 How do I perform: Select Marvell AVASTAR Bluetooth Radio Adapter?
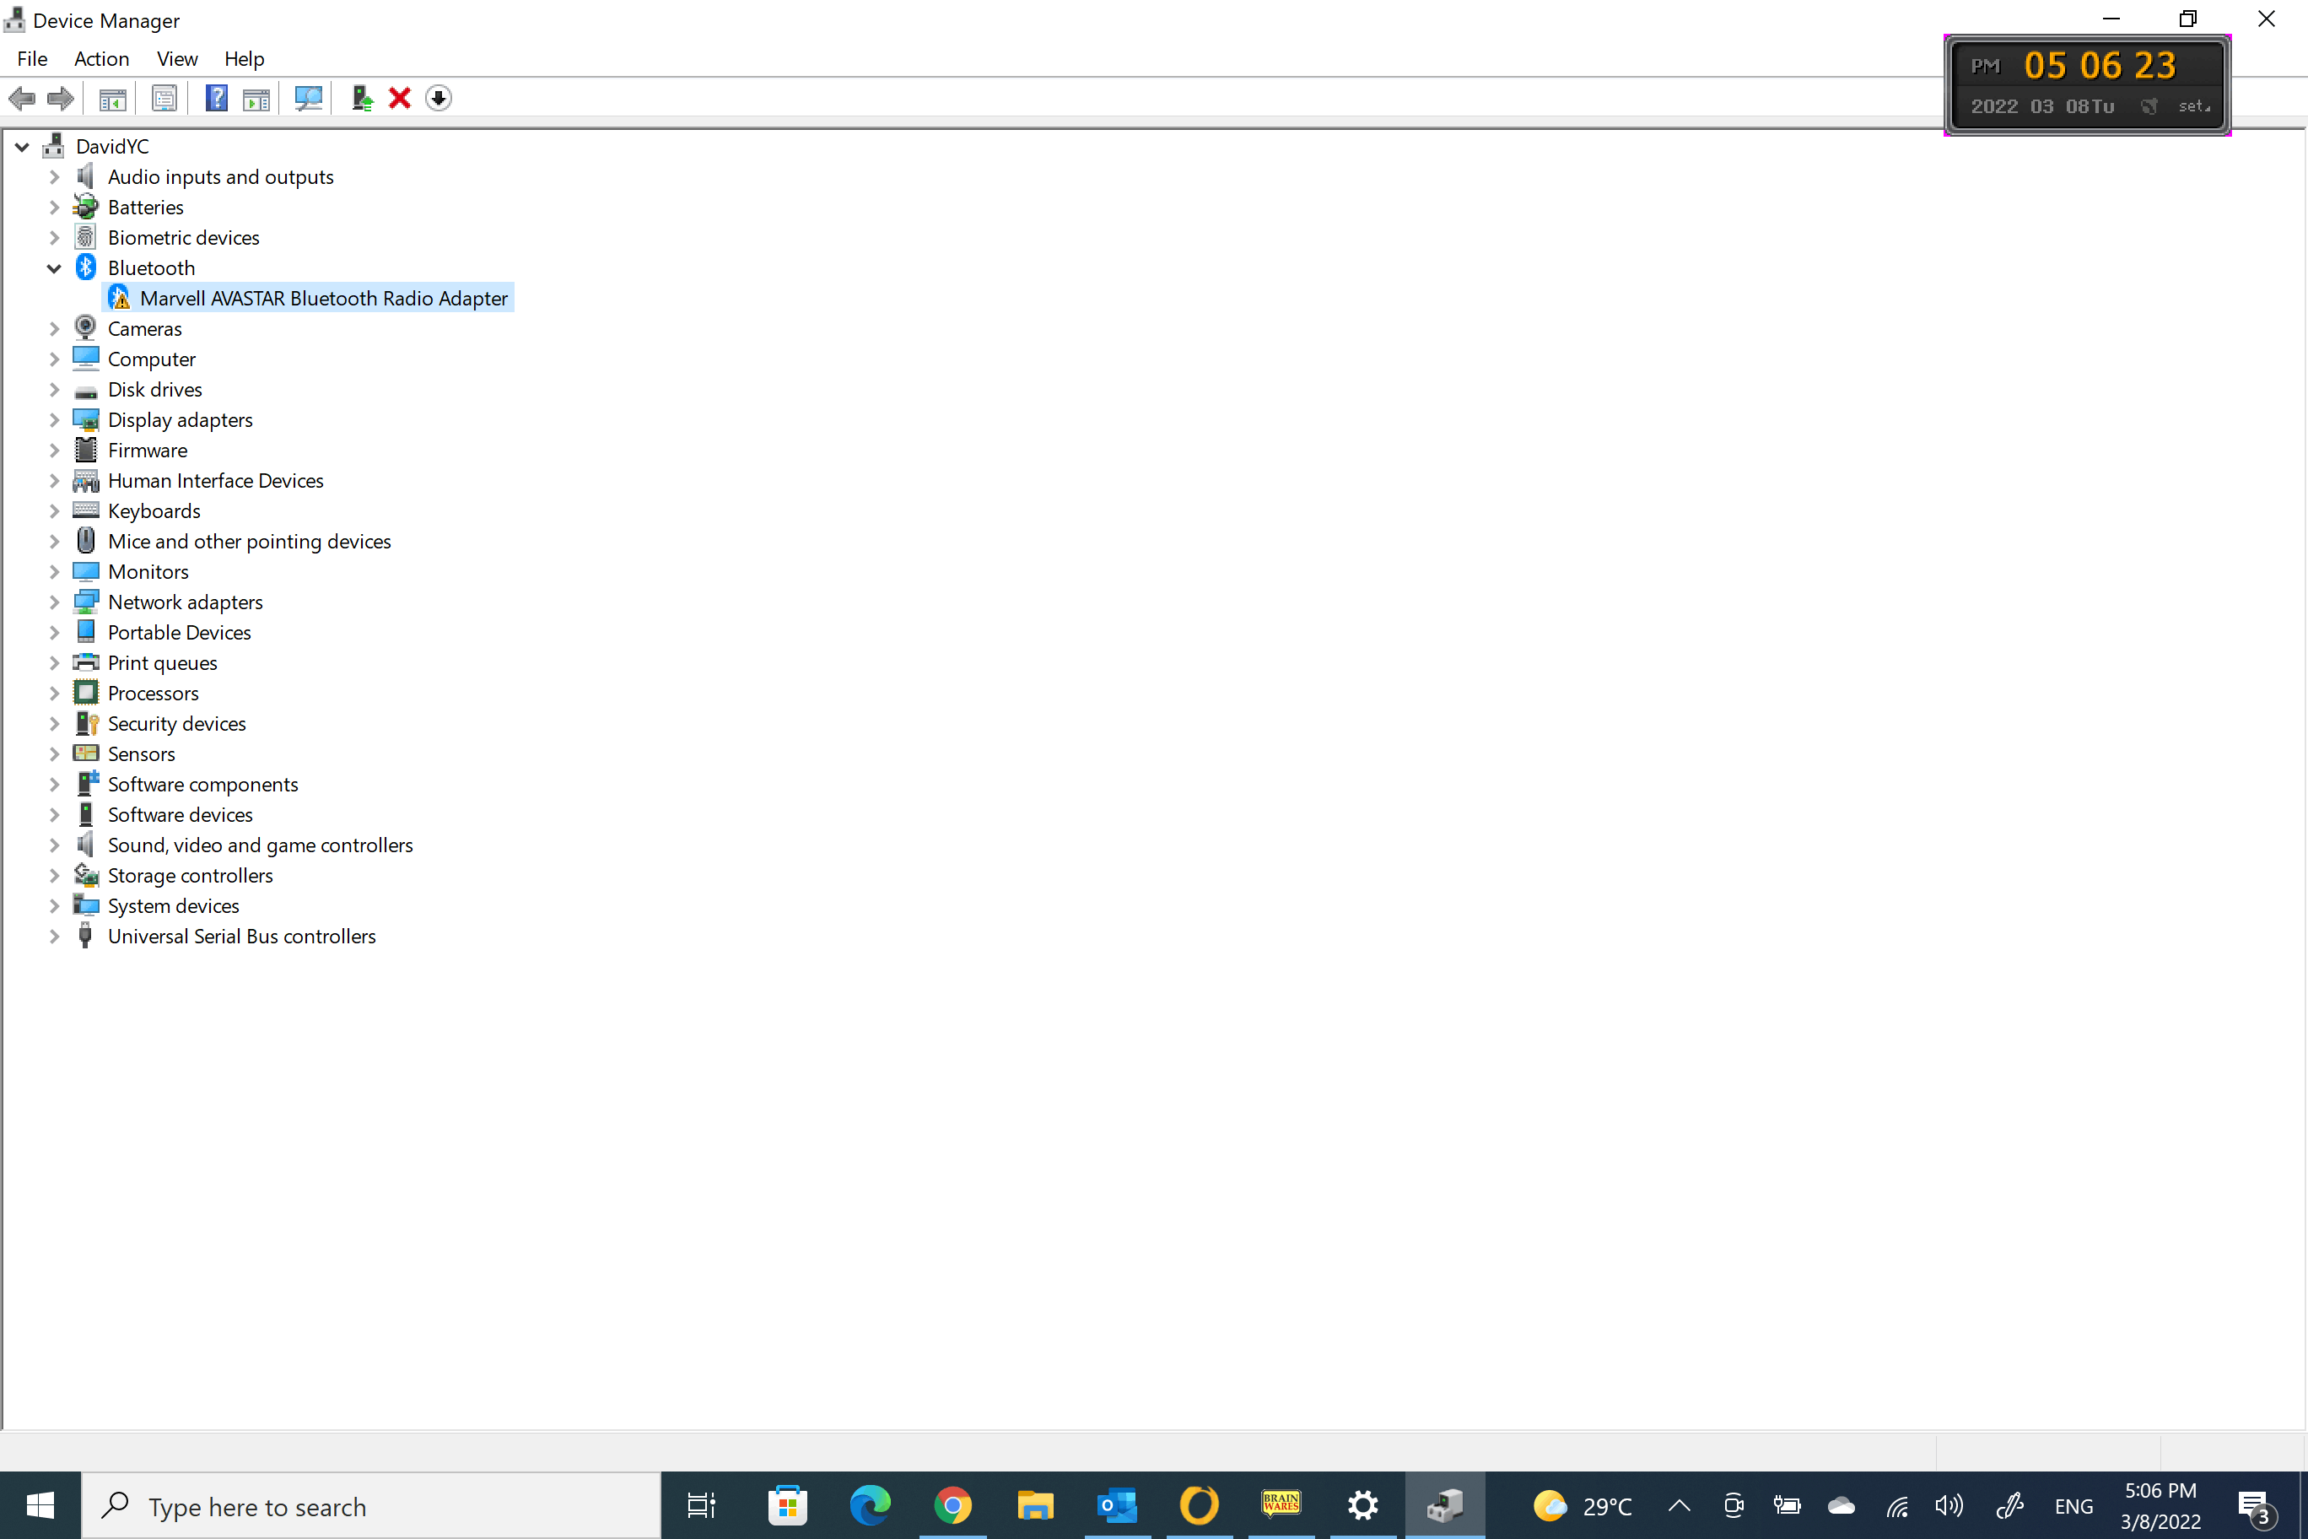323,299
